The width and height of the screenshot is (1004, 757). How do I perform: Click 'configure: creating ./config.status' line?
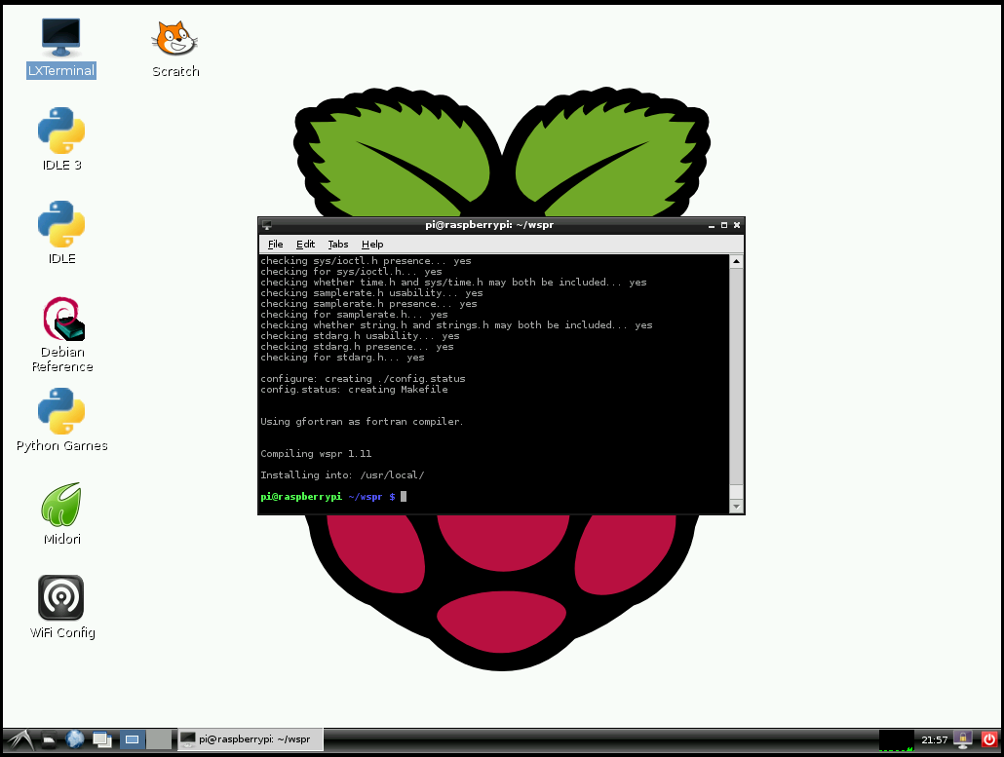[x=363, y=379]
